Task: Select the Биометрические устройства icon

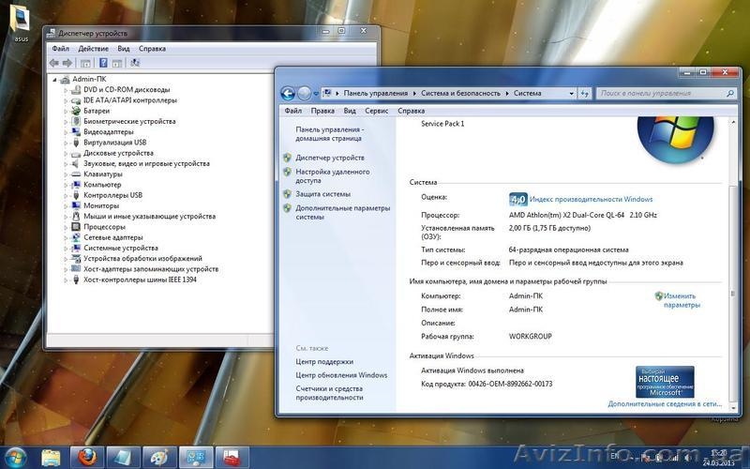Action: (x=76, y=121)
